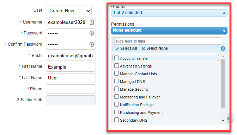Click the password manager icon in Password field

[92, 33]
